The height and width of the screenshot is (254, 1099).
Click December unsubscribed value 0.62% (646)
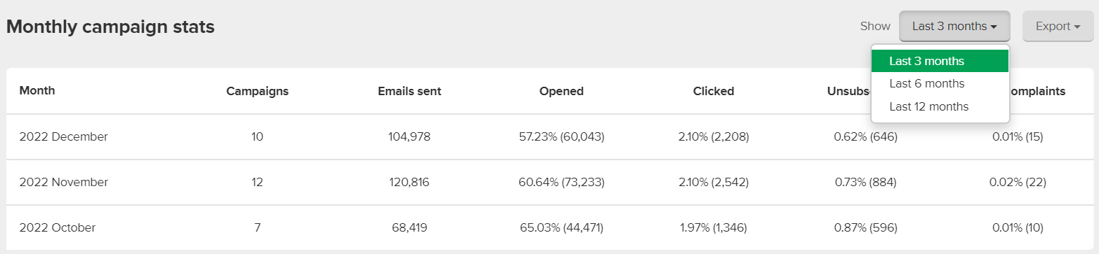[865, 137]
